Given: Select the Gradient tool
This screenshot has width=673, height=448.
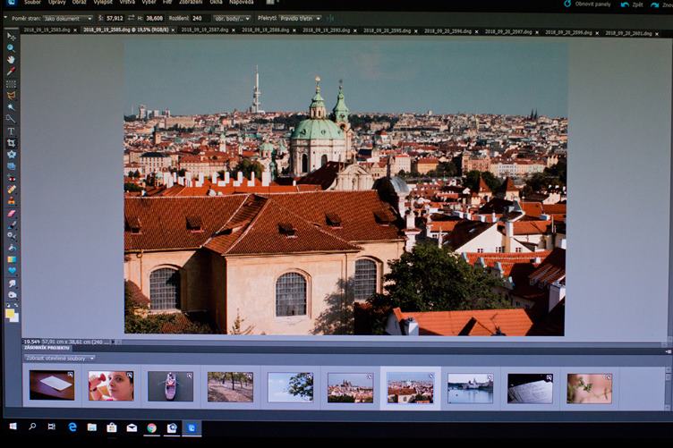Looking at the screenshot, I should click(11, 259).
